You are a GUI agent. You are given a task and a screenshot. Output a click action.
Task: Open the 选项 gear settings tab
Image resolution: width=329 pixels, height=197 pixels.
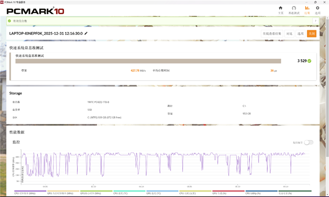[317, 10]
